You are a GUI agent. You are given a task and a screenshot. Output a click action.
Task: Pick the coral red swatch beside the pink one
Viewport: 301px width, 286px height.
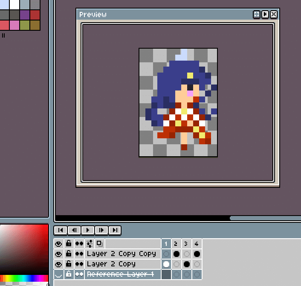(4, 25)
